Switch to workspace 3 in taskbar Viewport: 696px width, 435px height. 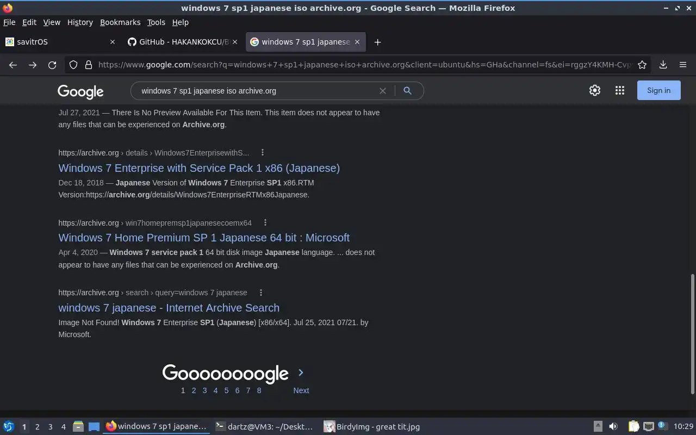[x=50, y=427]
